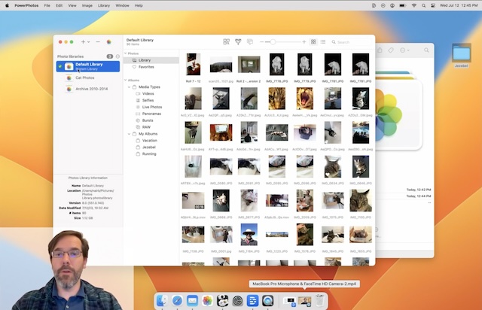This screenshot has width=482, height=310.
Task: Switch to grid view
Action: 313,42
